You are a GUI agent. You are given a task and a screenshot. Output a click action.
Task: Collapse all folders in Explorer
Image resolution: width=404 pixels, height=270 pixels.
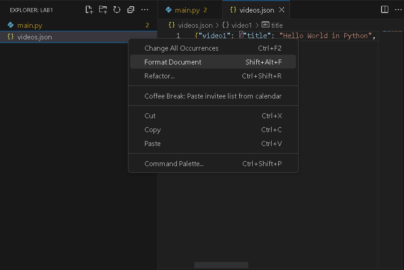(131, 9)
